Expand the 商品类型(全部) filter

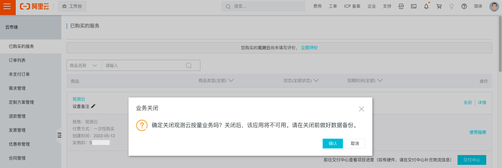coord(216,80)
